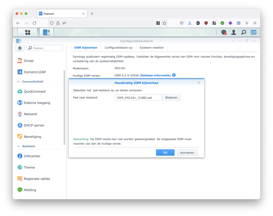Open the widgets panel icon

point(254,33)
